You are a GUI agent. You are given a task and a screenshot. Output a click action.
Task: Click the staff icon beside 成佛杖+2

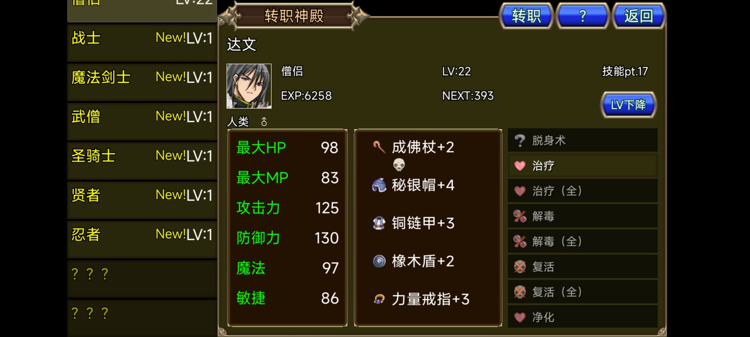tap(379, 147)
